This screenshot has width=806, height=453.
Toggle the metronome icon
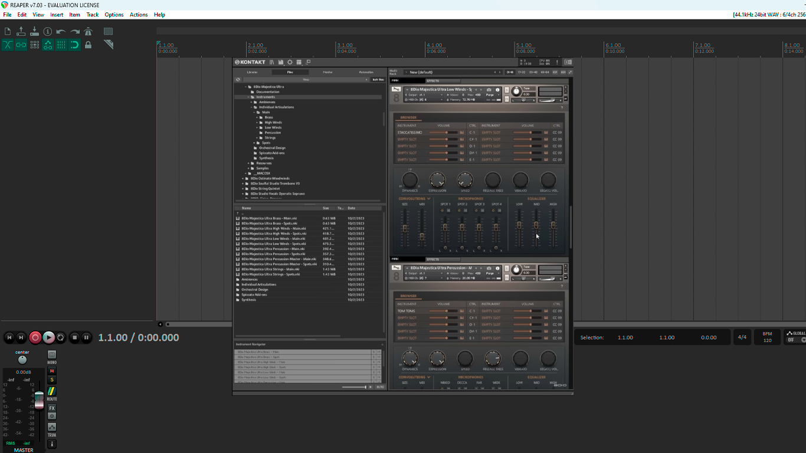click(89, 31)
